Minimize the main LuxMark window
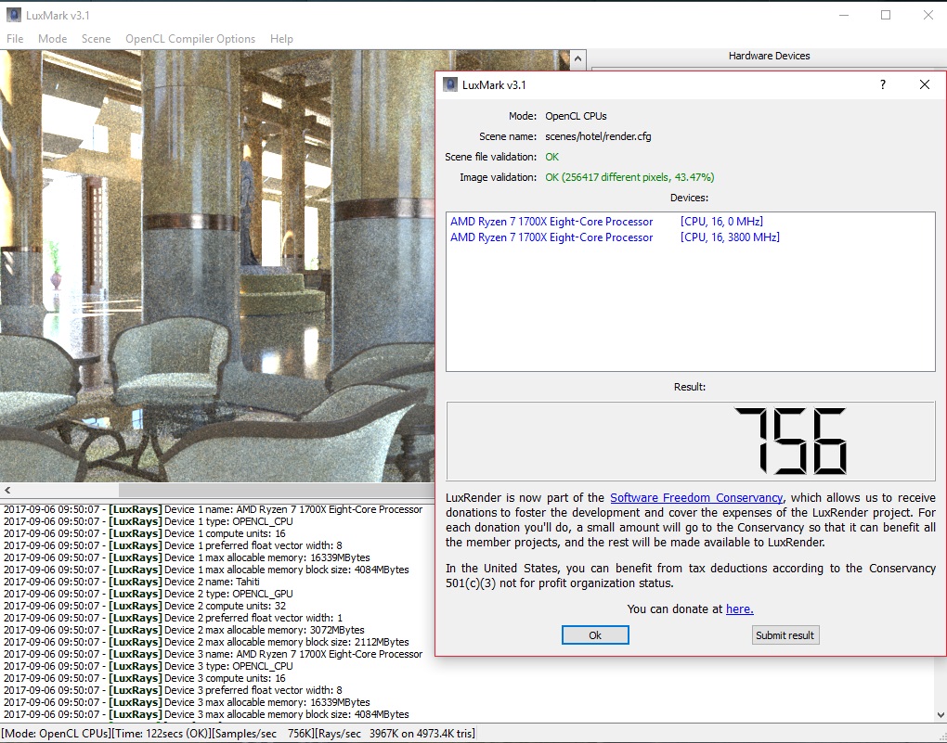The width and height of the screenshot is (947, 743). pyautogui.click(x=844, y=15)
